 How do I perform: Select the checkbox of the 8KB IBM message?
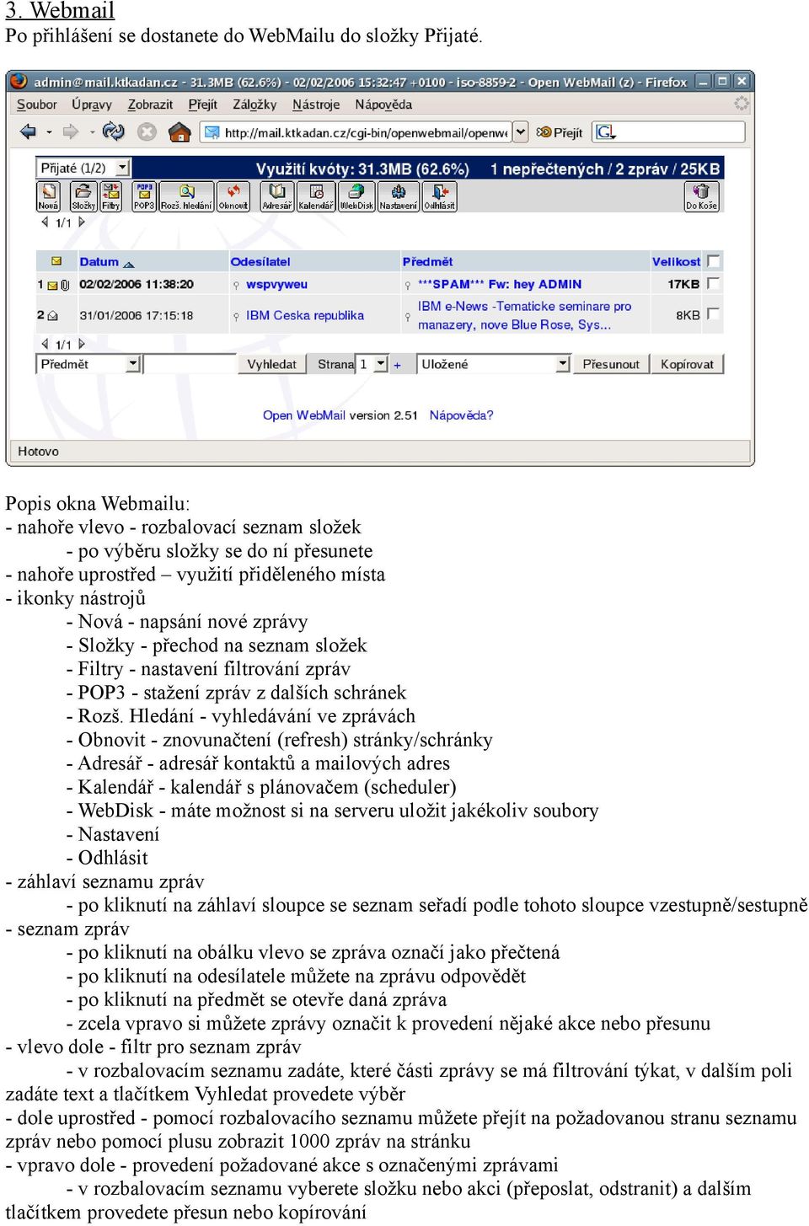click(714, 313)
